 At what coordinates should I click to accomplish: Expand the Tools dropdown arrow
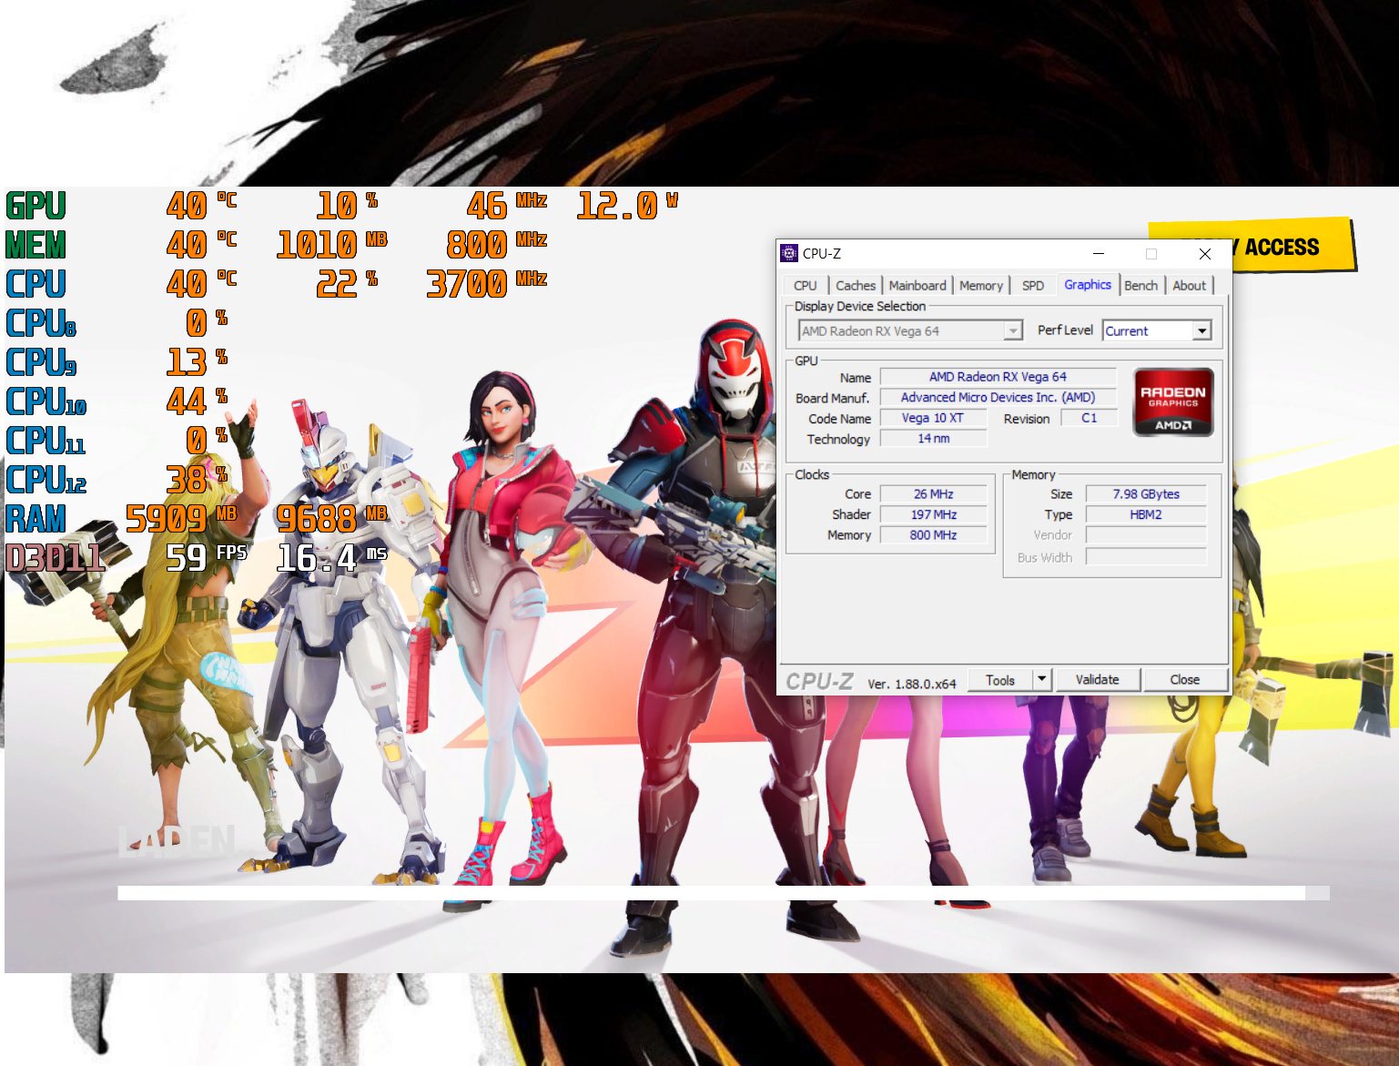click(1042, 680)
